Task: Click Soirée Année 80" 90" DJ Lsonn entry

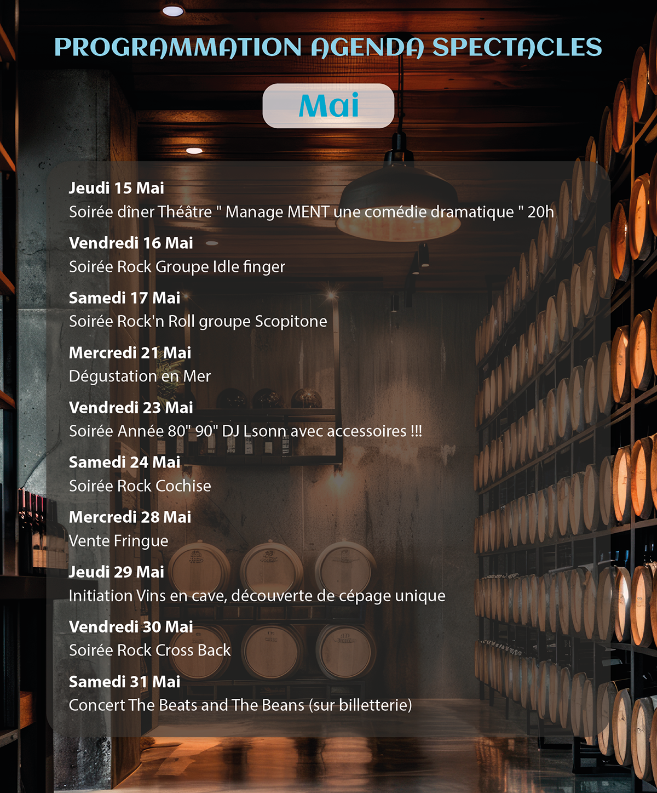Action: tap(245, 431)
